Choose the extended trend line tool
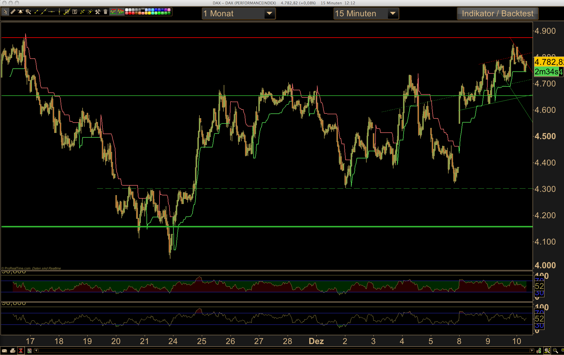 (x=44, y=12)
